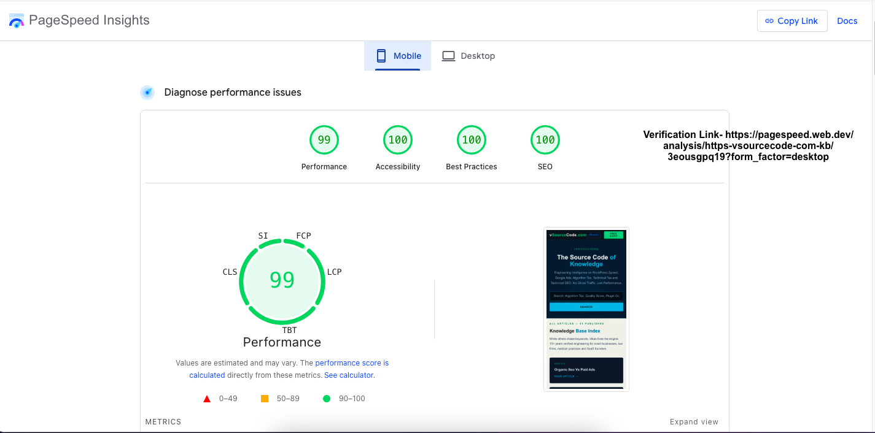
Task: Open the See calculator link
Action: (x=349, y=375)
